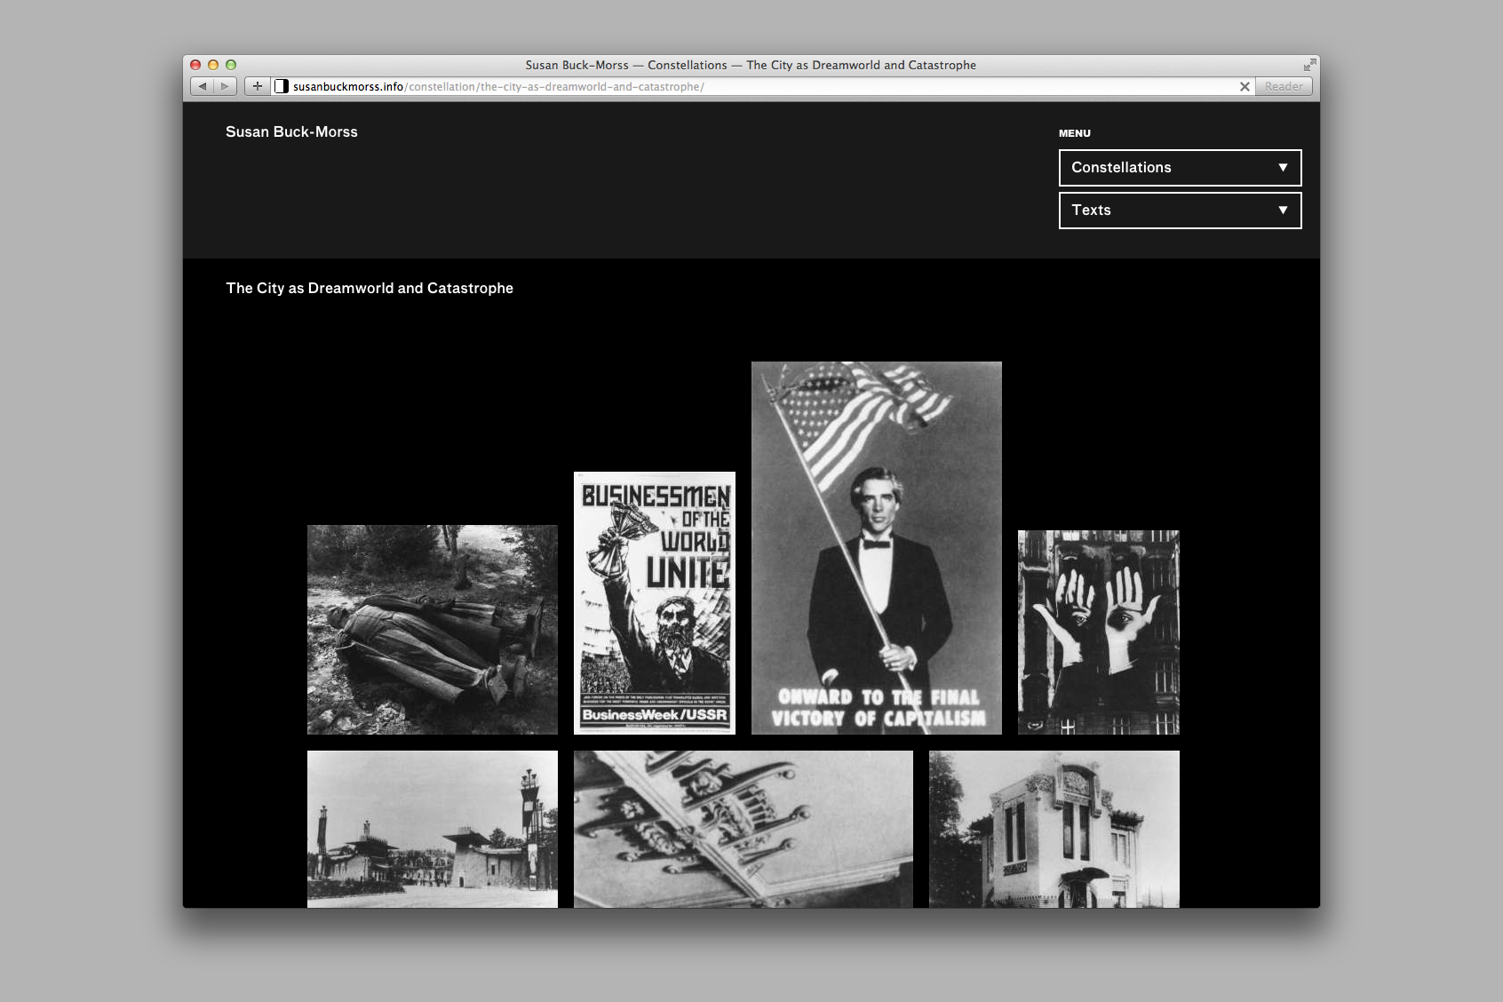Click the stop loading X icon
Screen dimensions: 1503x1002
coord(1245,86)
